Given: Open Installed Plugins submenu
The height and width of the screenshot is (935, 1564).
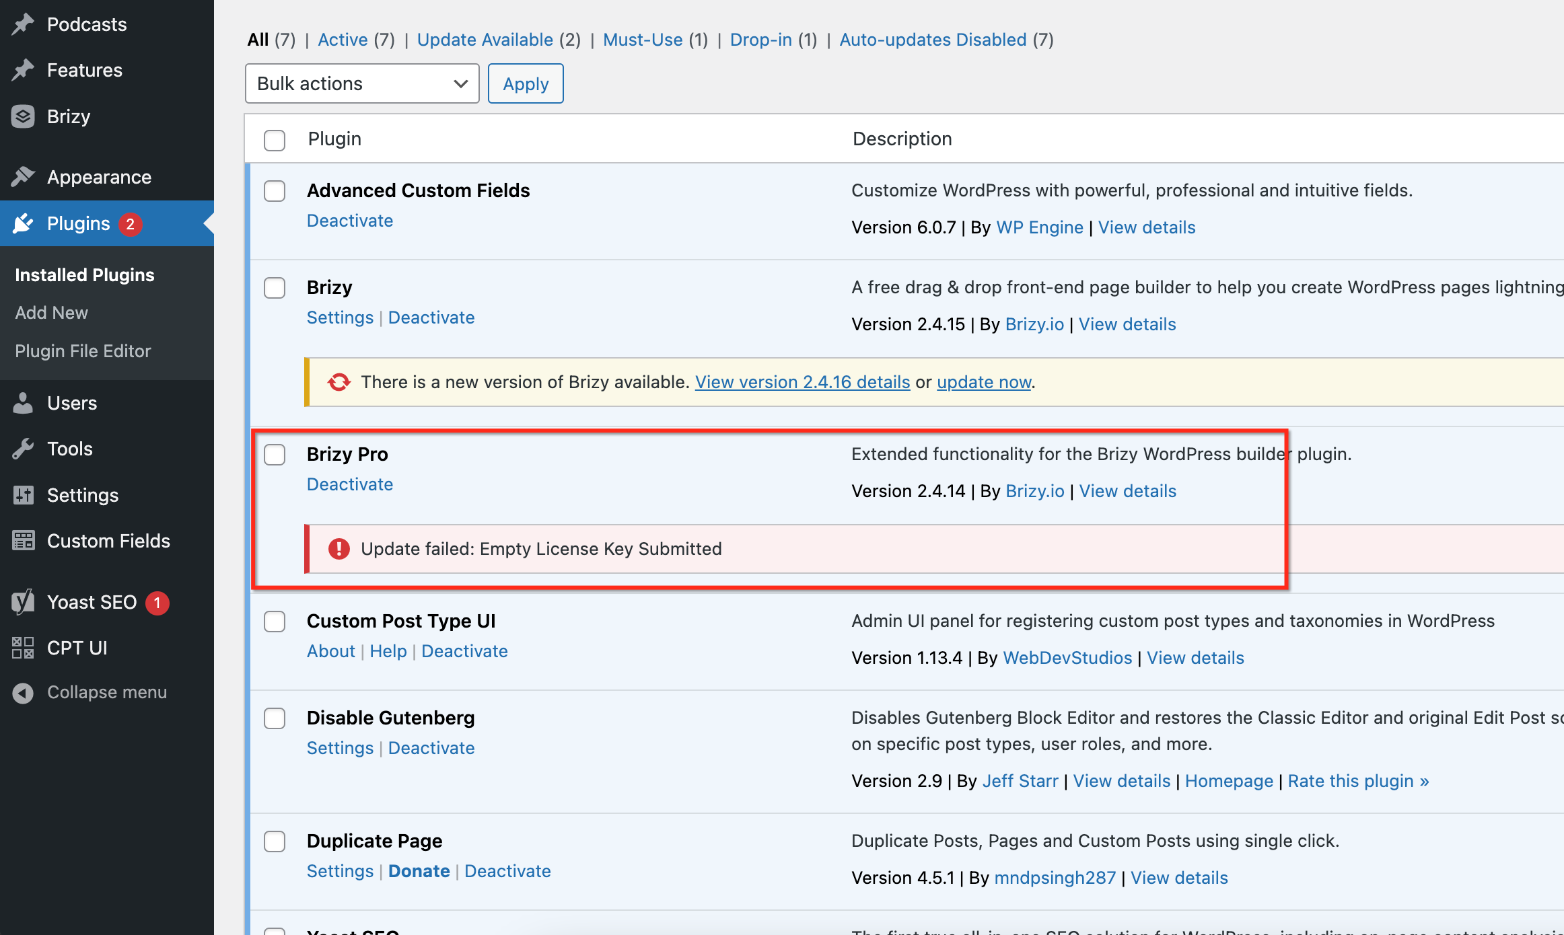Looking at the screenshot, I should tap(85, 274).
